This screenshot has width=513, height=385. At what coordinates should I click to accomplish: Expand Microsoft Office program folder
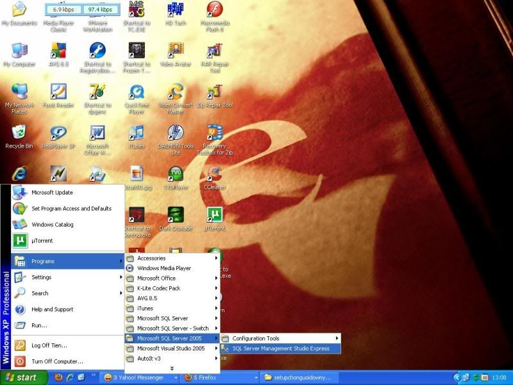pyautogui.click(x=172, y=278)
